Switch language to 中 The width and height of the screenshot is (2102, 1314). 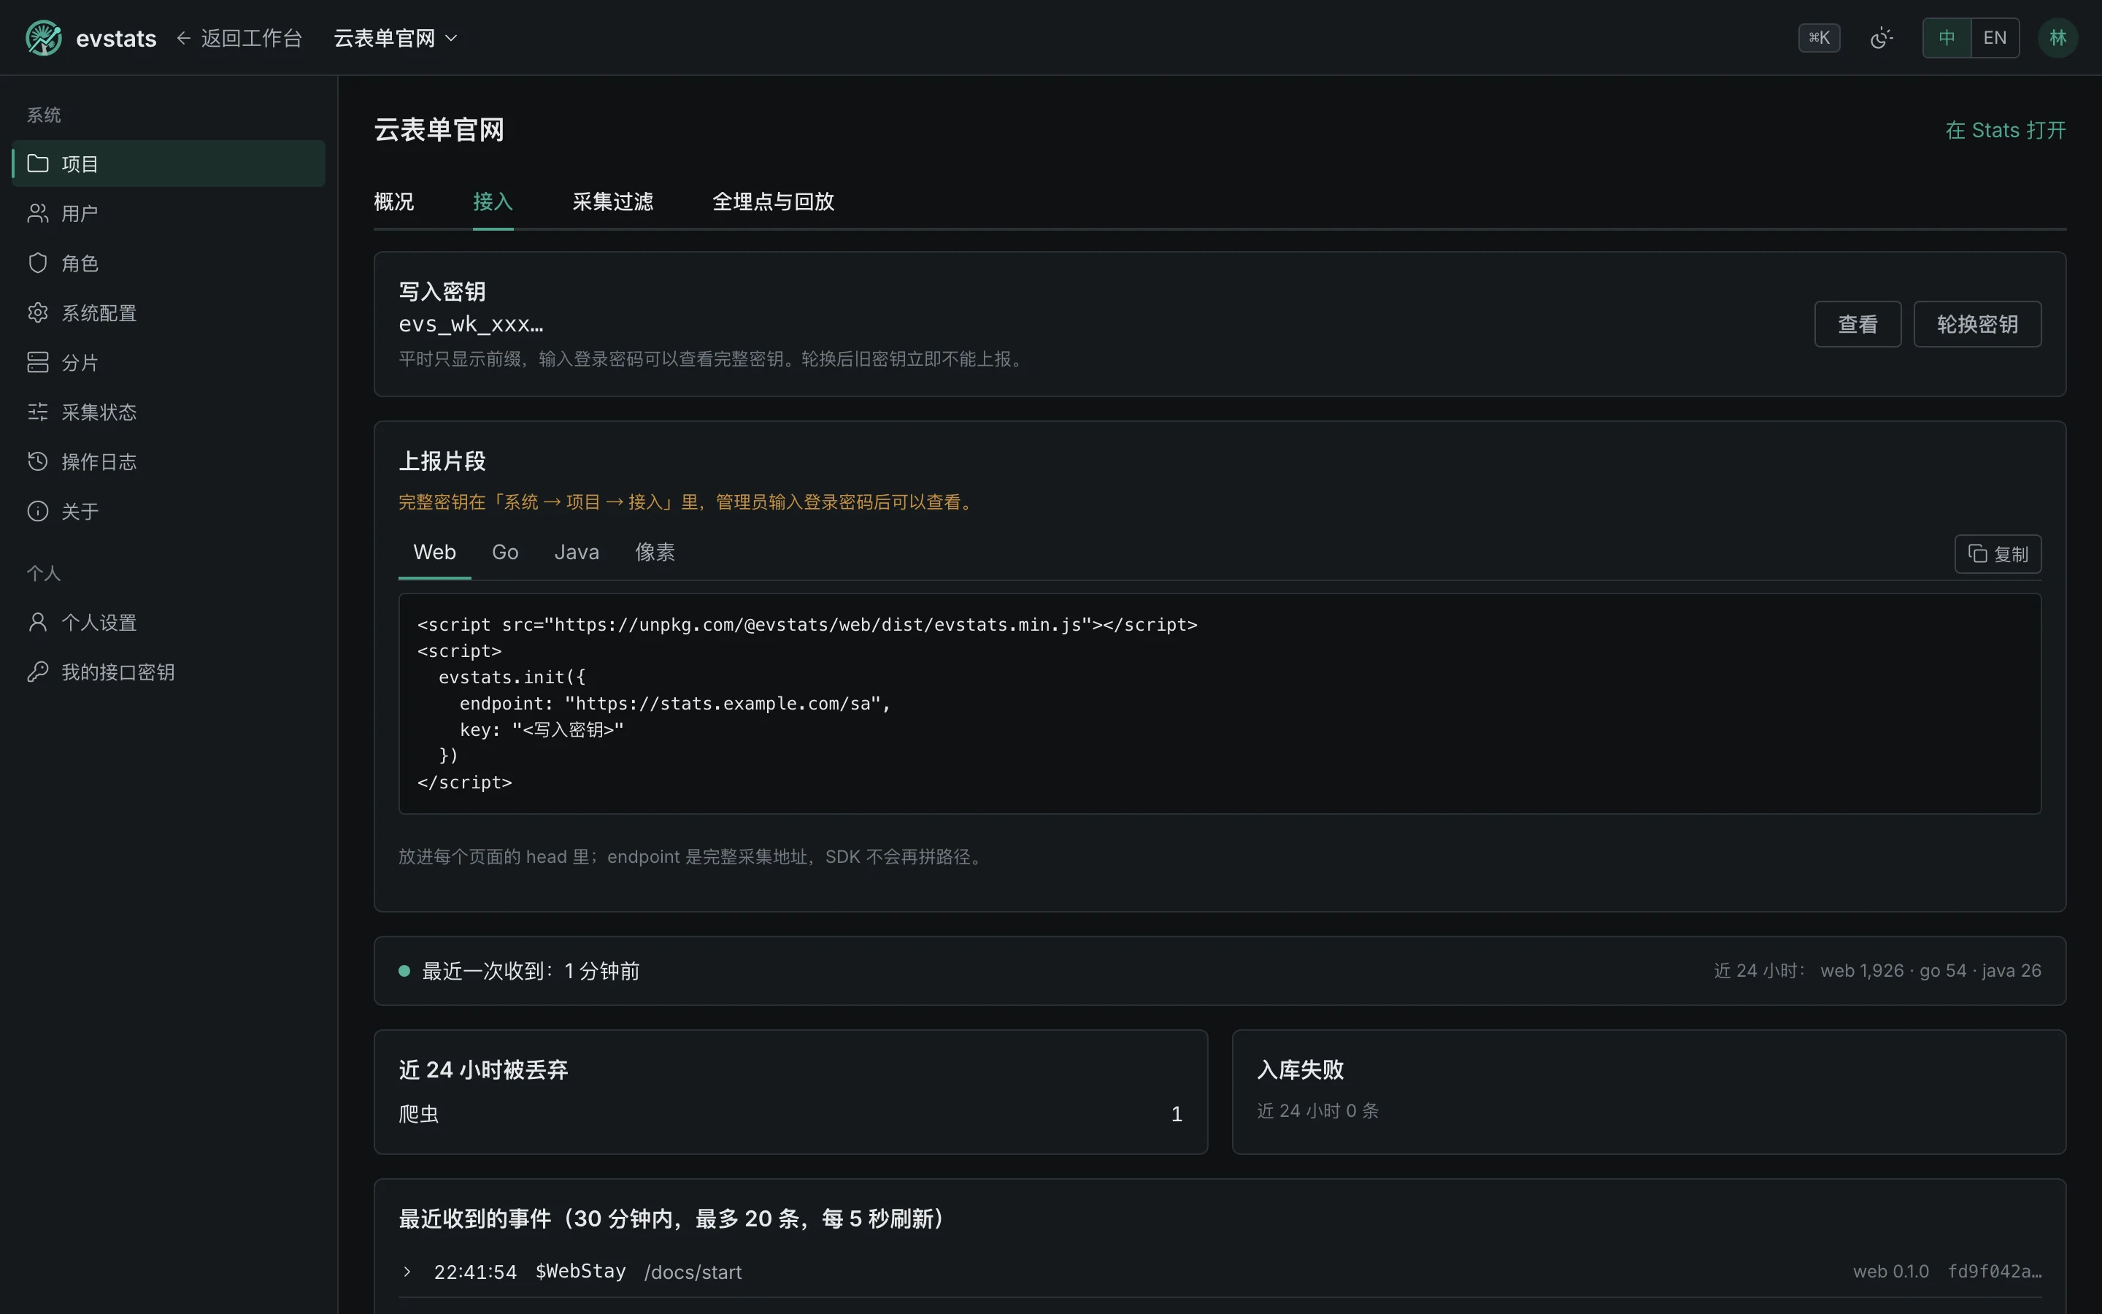pyautogui.click(x=1947, y=38)
